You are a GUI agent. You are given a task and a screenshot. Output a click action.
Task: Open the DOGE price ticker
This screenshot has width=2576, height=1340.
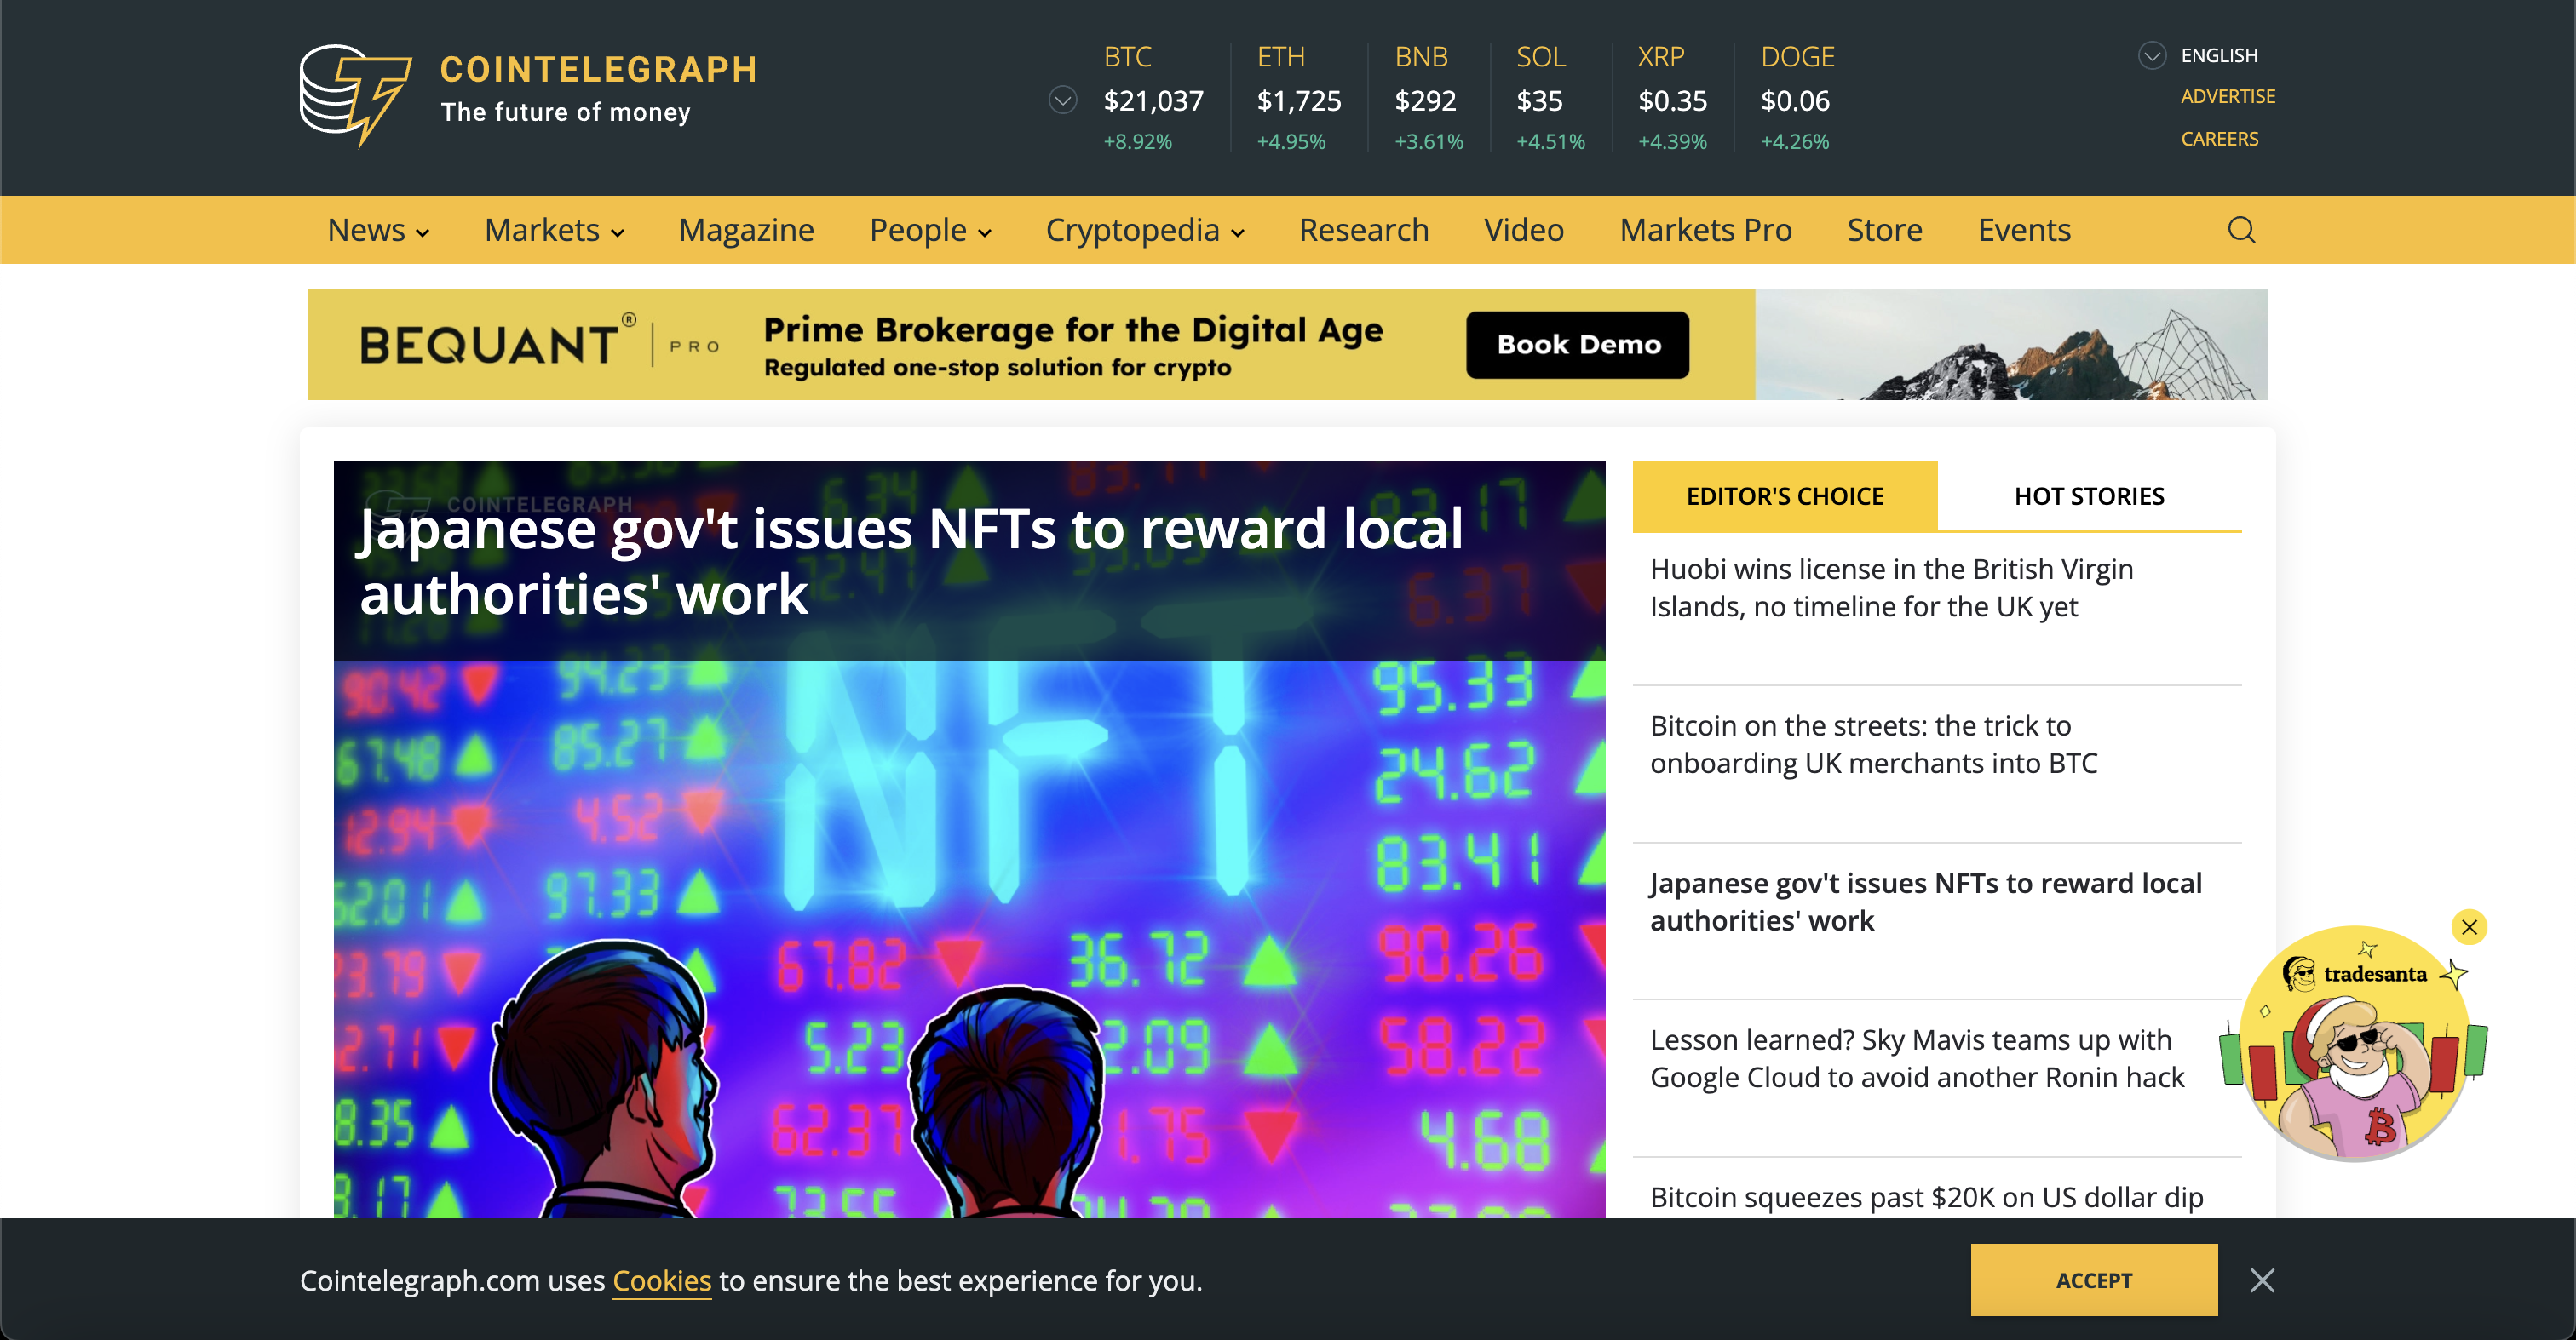pos(1797,98)
